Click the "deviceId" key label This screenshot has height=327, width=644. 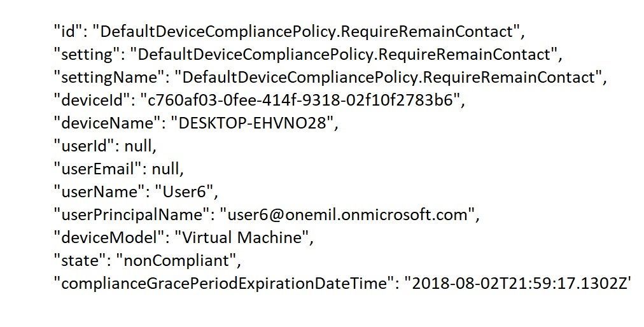click(x=92, y=101)
